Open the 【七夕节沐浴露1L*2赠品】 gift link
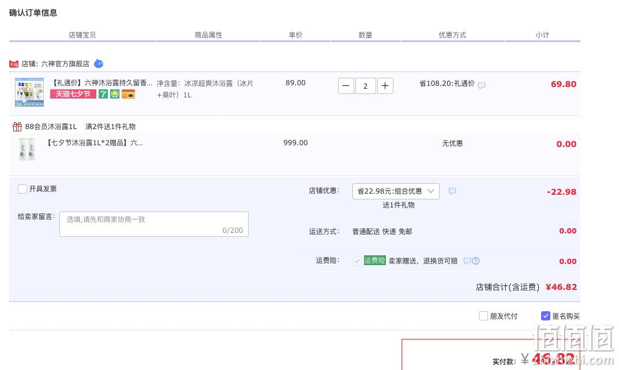This screenshot has width=619, height=370. tap(95, 143)
